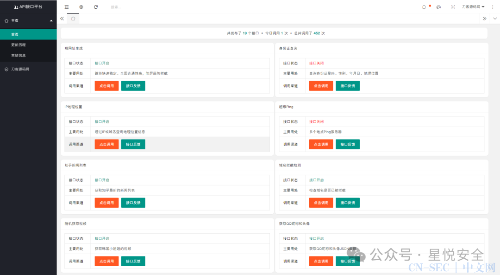Click the 域名拦截检测 card title

coord(290,166)
